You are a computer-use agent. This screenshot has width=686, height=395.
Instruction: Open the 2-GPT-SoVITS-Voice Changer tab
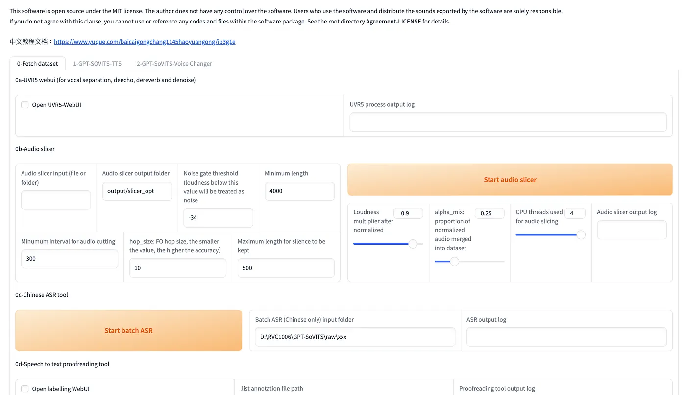click(x=174, y=63)
